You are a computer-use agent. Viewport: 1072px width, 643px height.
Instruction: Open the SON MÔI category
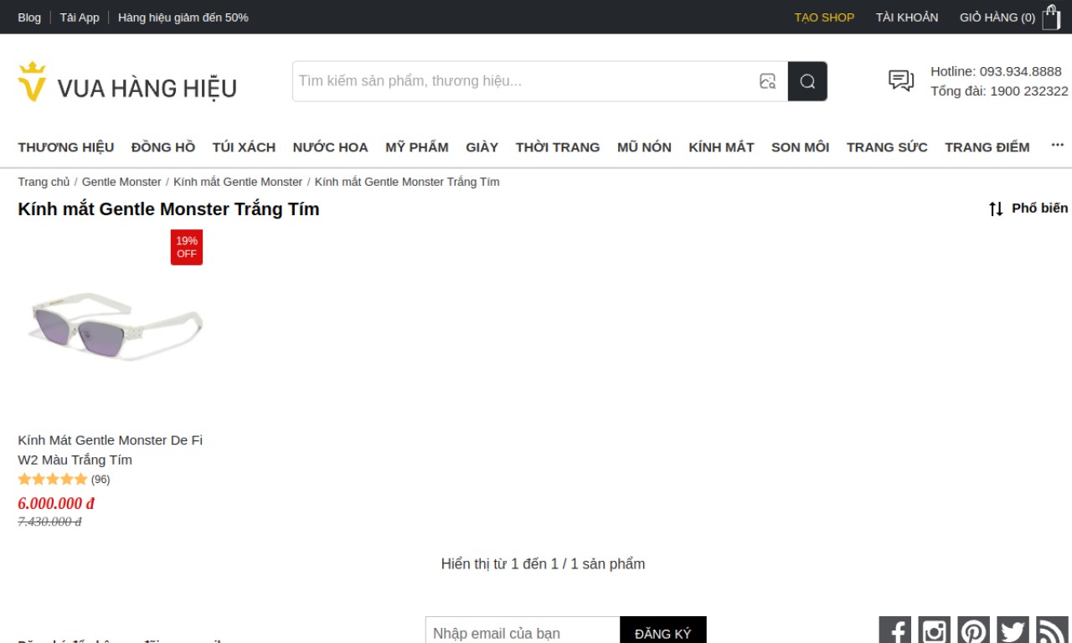[800, 147]
